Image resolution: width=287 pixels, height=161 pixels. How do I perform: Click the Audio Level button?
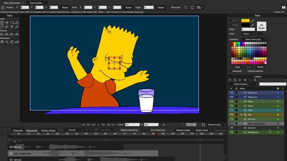202,130
